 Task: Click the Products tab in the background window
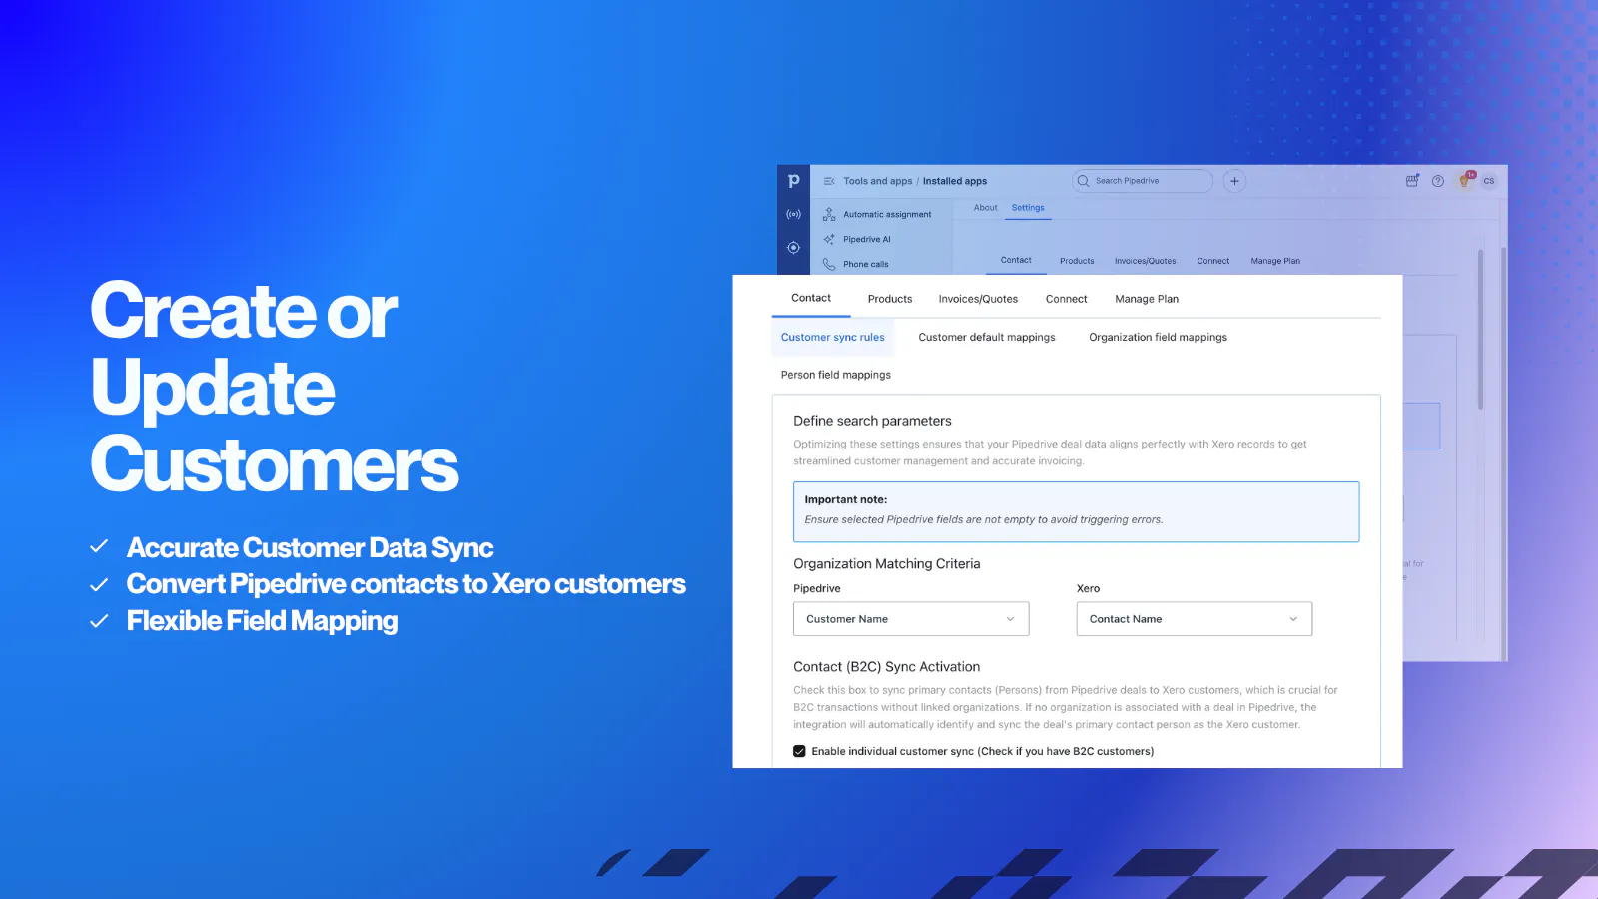(1077, 261)
